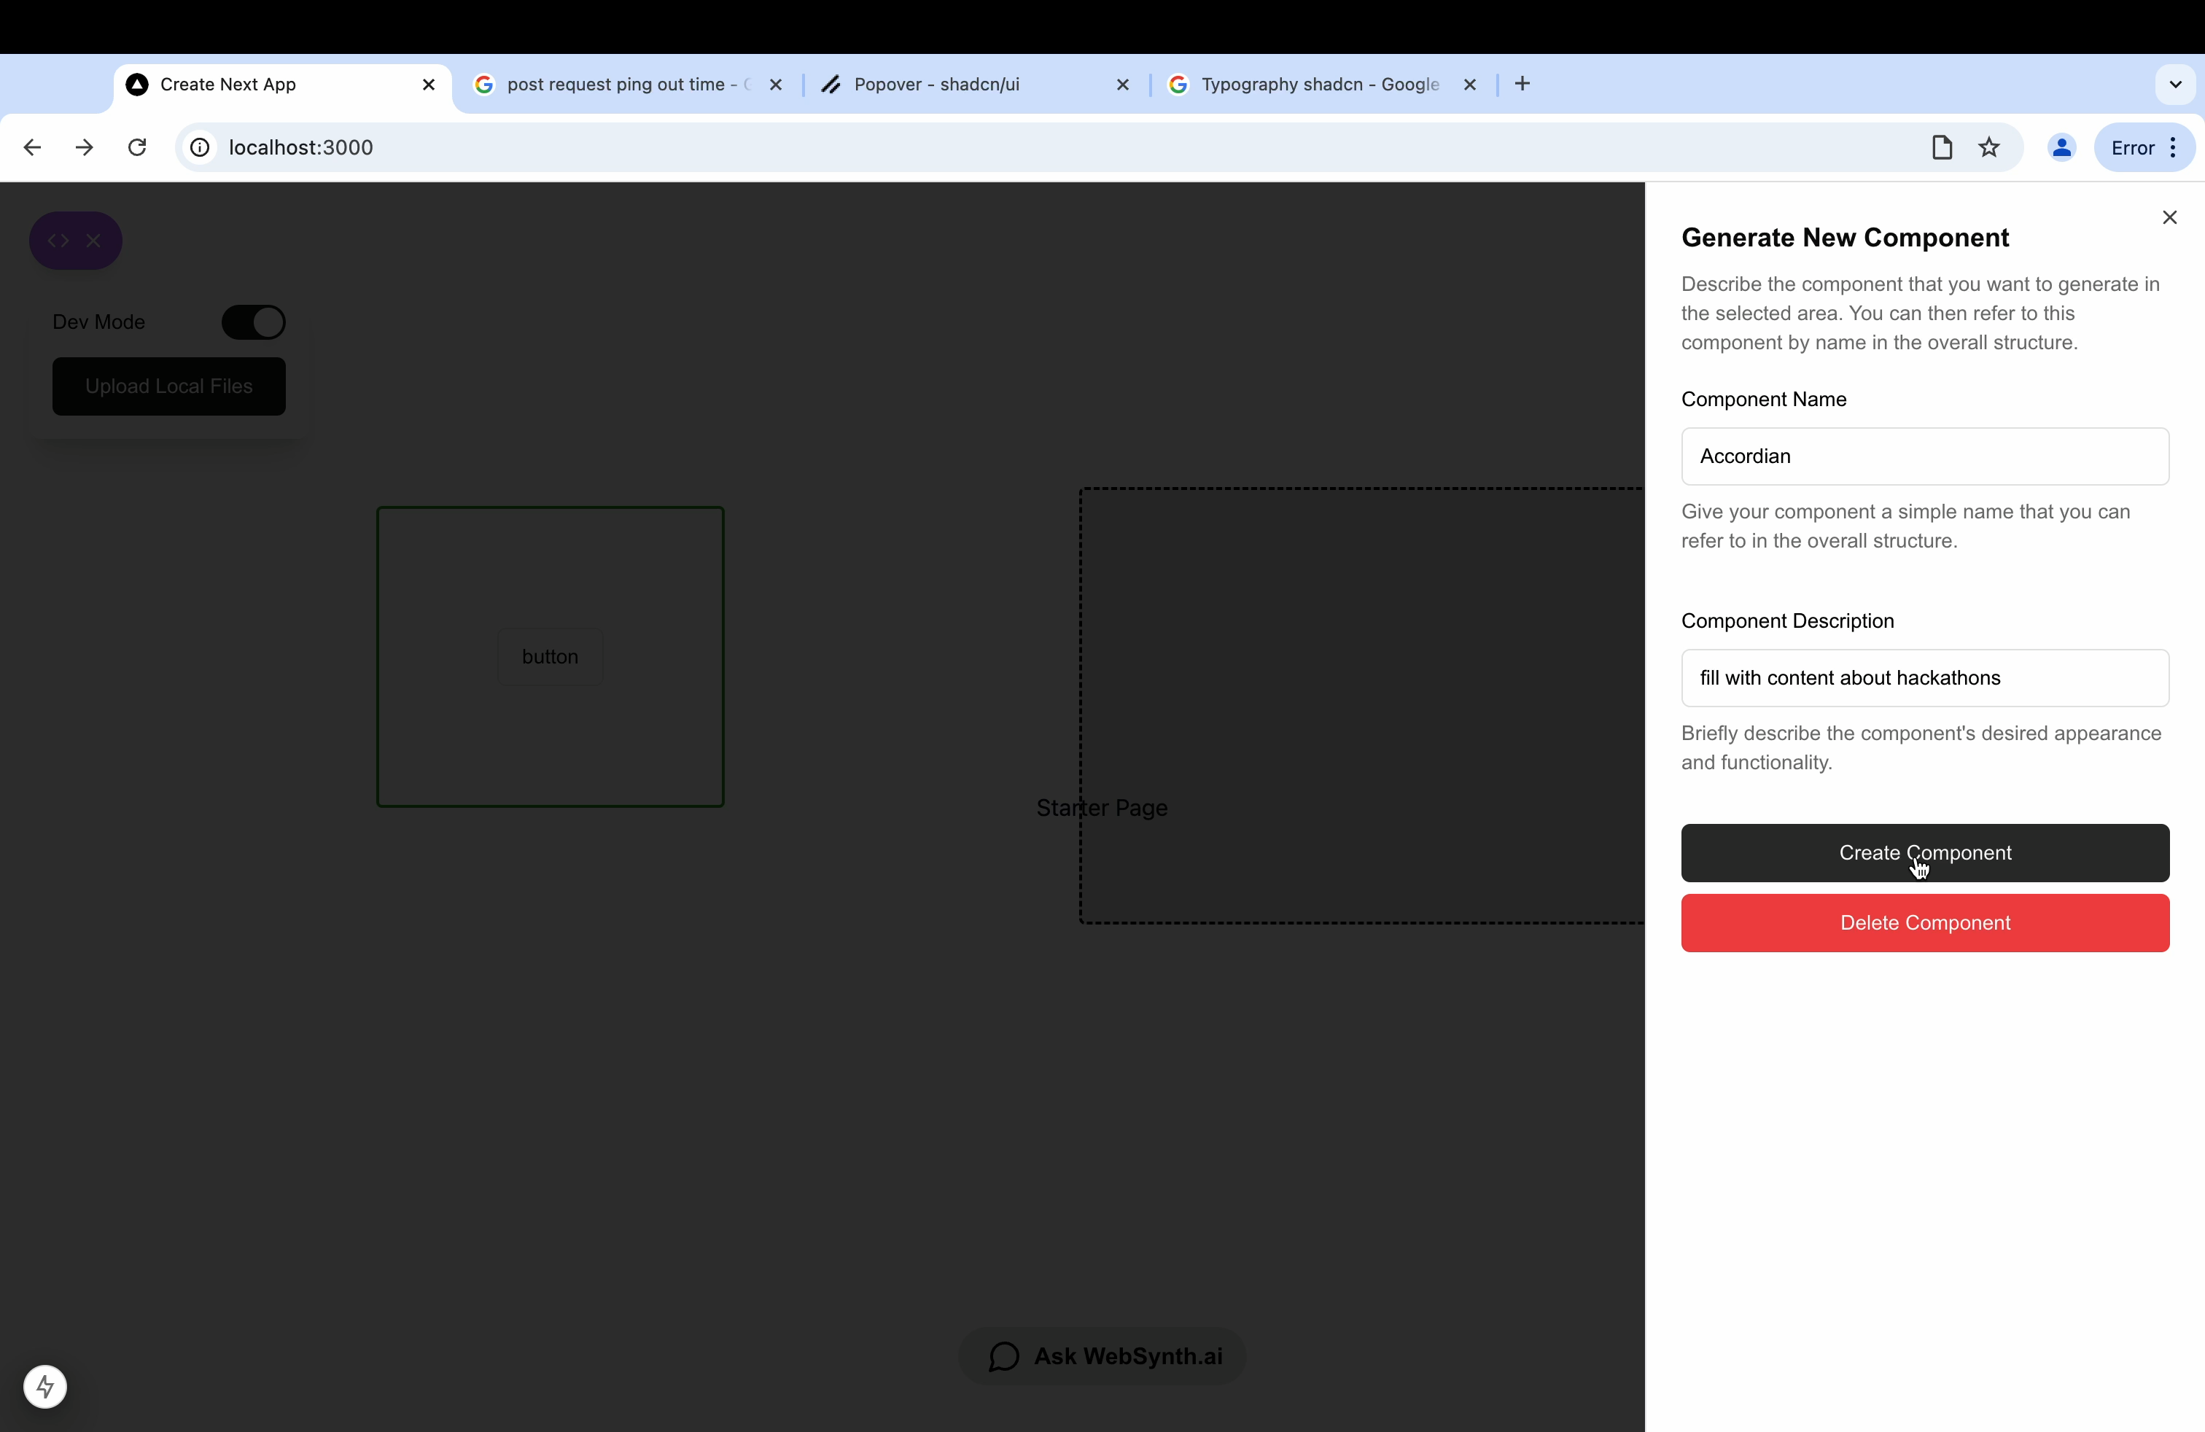
Task: Click the site information icon in address bar
Action: pyautogui.click(x=199, y=147)
